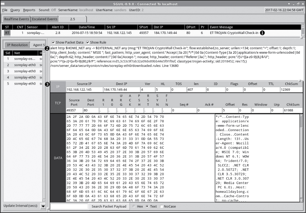Switch to the RealTime Events tab
Viewport: 306px width, 213px height.
coord(16,19)
